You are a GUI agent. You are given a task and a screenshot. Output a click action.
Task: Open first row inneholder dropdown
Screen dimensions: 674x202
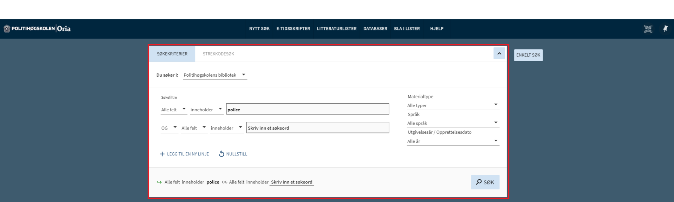coord(206,110)
